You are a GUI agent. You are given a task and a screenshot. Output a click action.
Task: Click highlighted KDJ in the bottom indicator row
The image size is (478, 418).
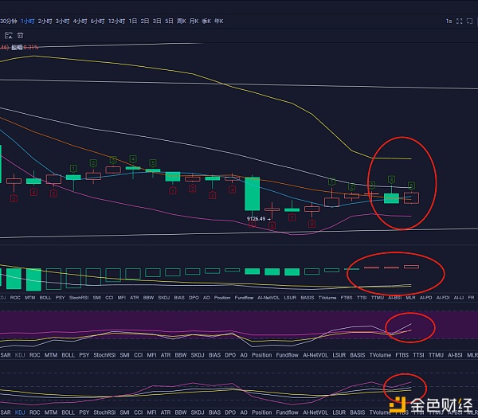(20, 412)
